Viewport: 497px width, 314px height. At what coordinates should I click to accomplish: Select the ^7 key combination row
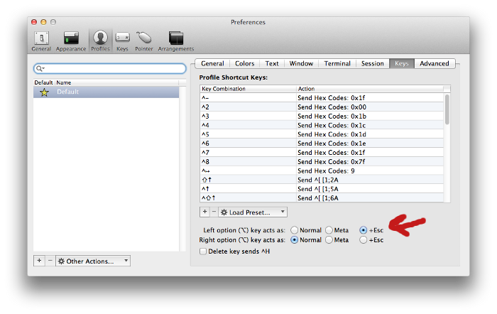(x=322, y=153)
